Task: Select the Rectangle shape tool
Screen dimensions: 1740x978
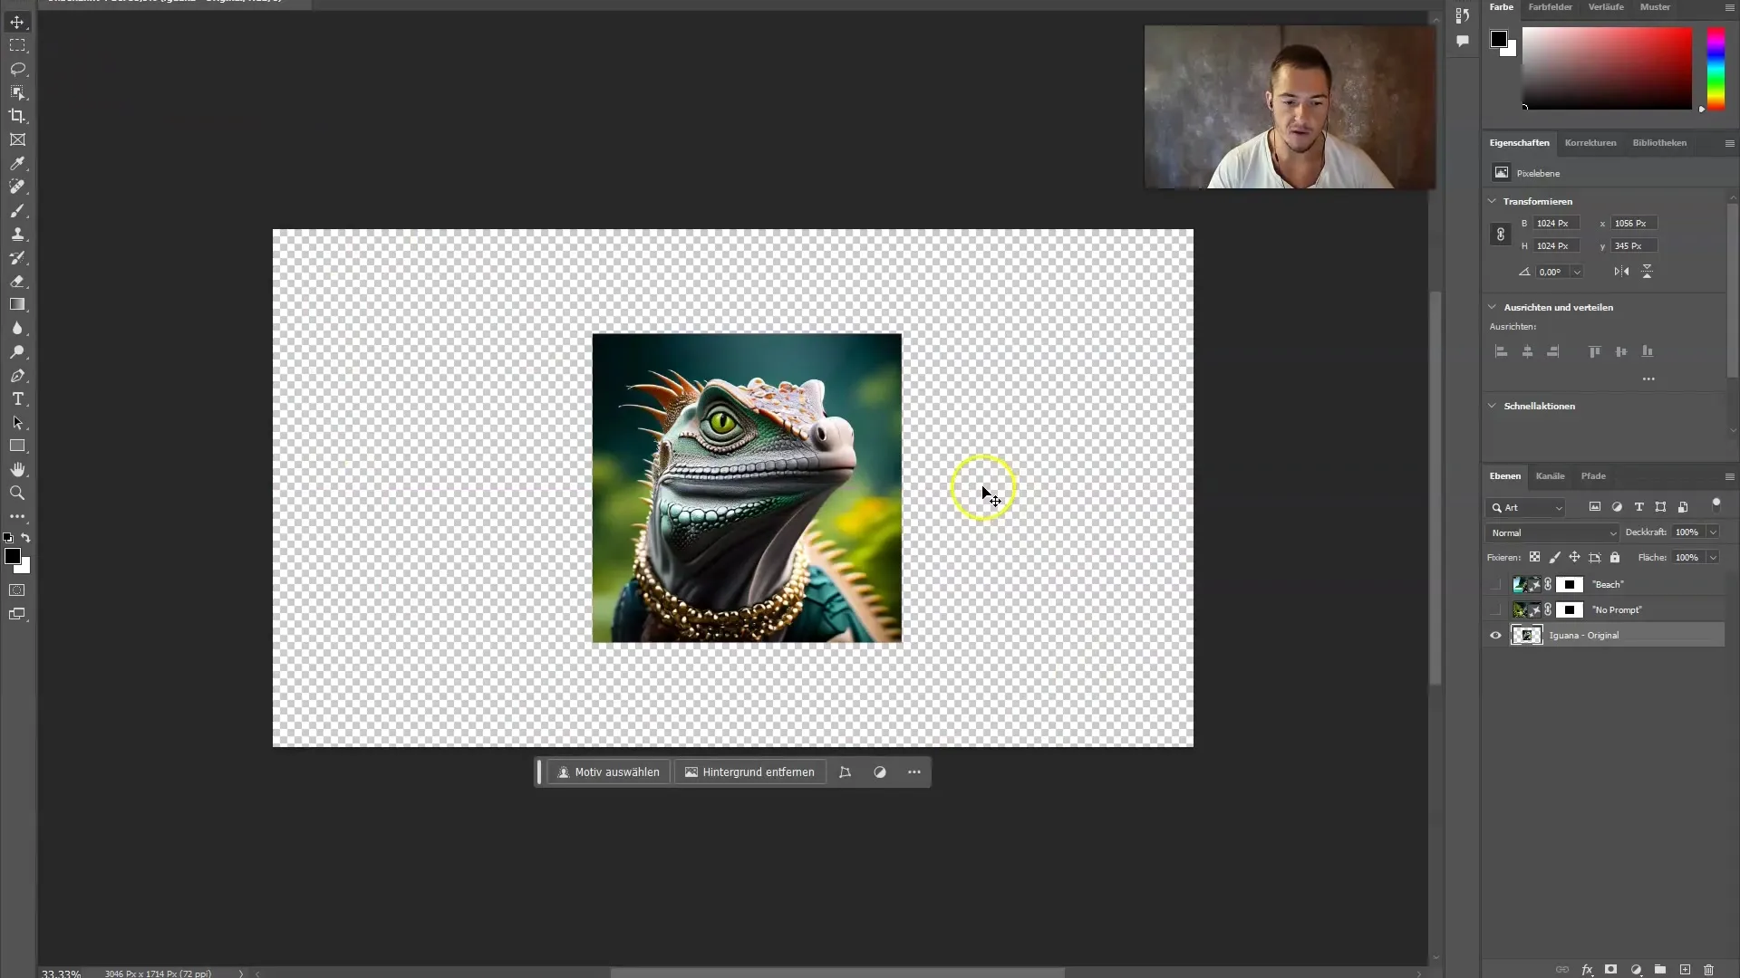Action: click(17, 446)
